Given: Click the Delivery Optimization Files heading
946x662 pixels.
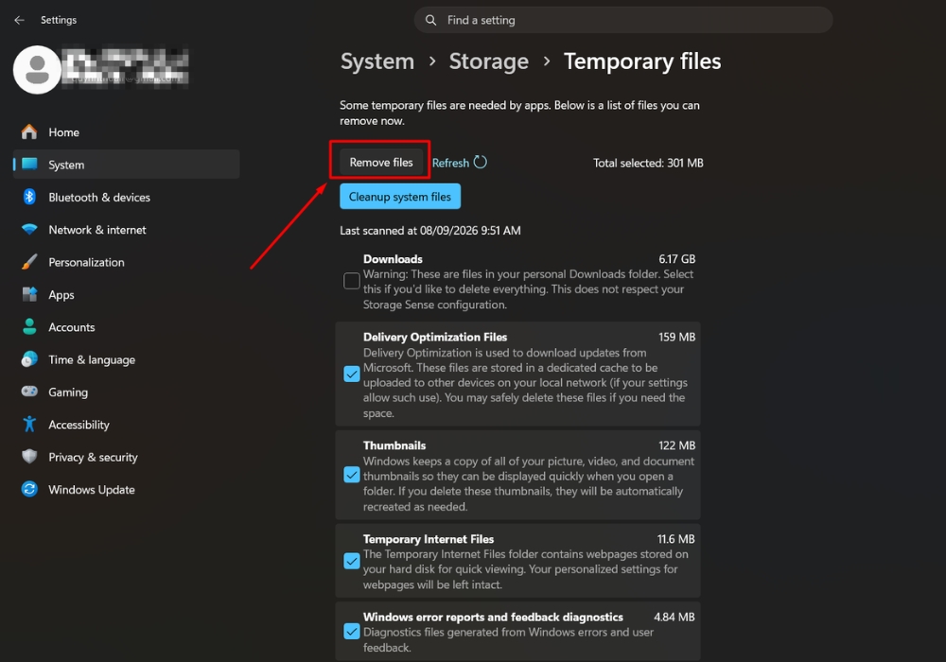Looking at the screenshot, I should pos(435,337).
